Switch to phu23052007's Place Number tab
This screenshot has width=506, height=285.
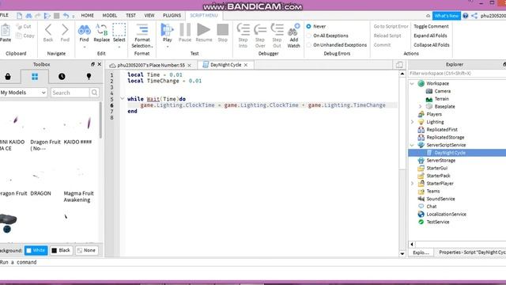(x=151, y=65)
